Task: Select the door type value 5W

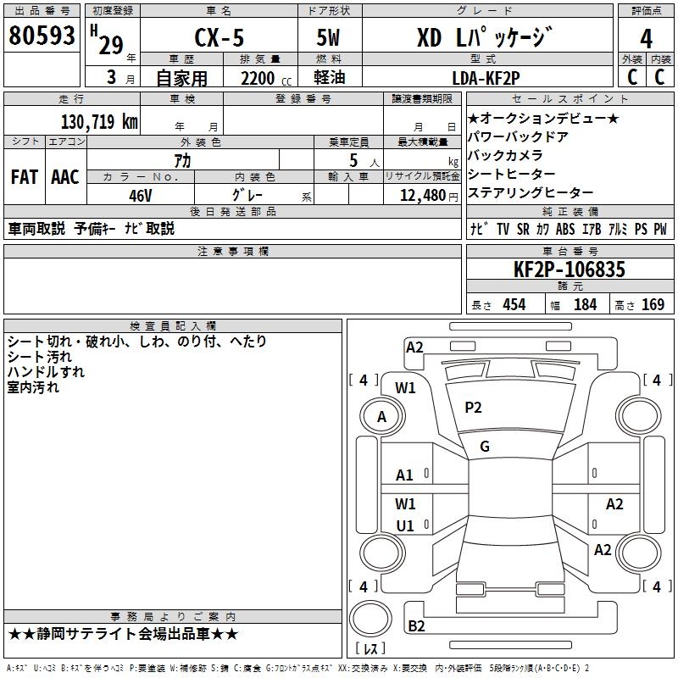Action: (x=328, y=37)
